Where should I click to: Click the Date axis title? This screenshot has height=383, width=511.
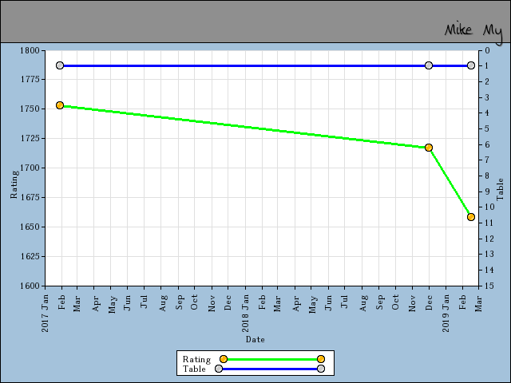(255, 339)
